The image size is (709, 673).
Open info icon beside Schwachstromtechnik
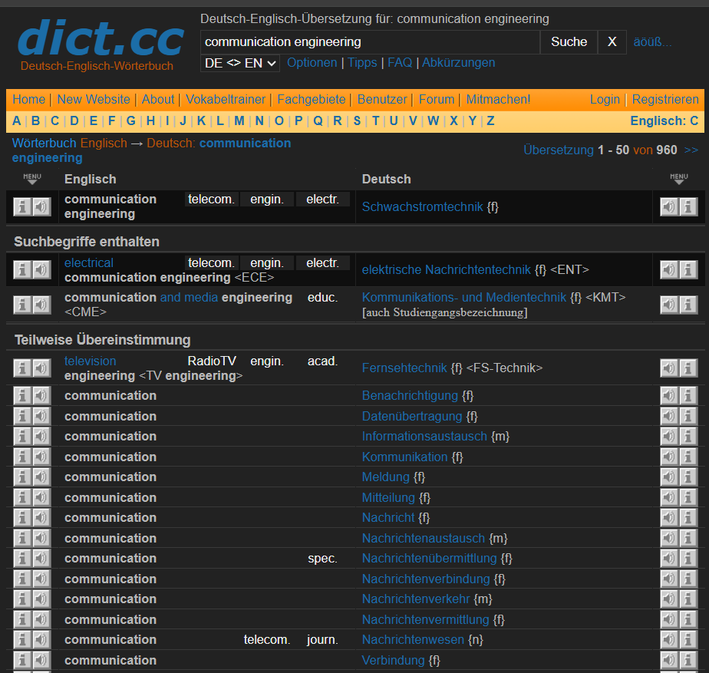688,206
